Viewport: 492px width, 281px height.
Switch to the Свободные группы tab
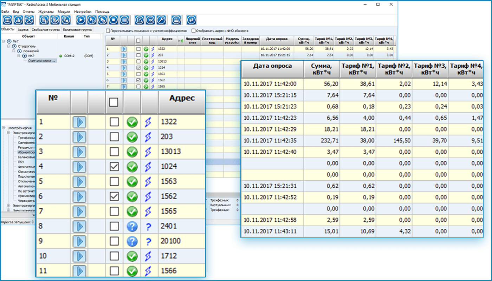[46, 30]
